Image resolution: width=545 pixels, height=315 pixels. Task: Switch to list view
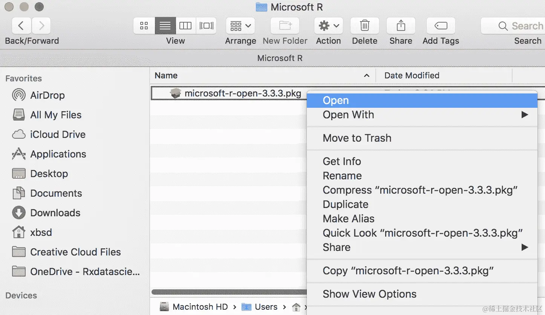click(x=165, y=26)
